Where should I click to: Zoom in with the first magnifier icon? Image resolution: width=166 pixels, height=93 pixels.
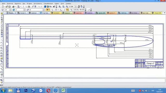60,6
